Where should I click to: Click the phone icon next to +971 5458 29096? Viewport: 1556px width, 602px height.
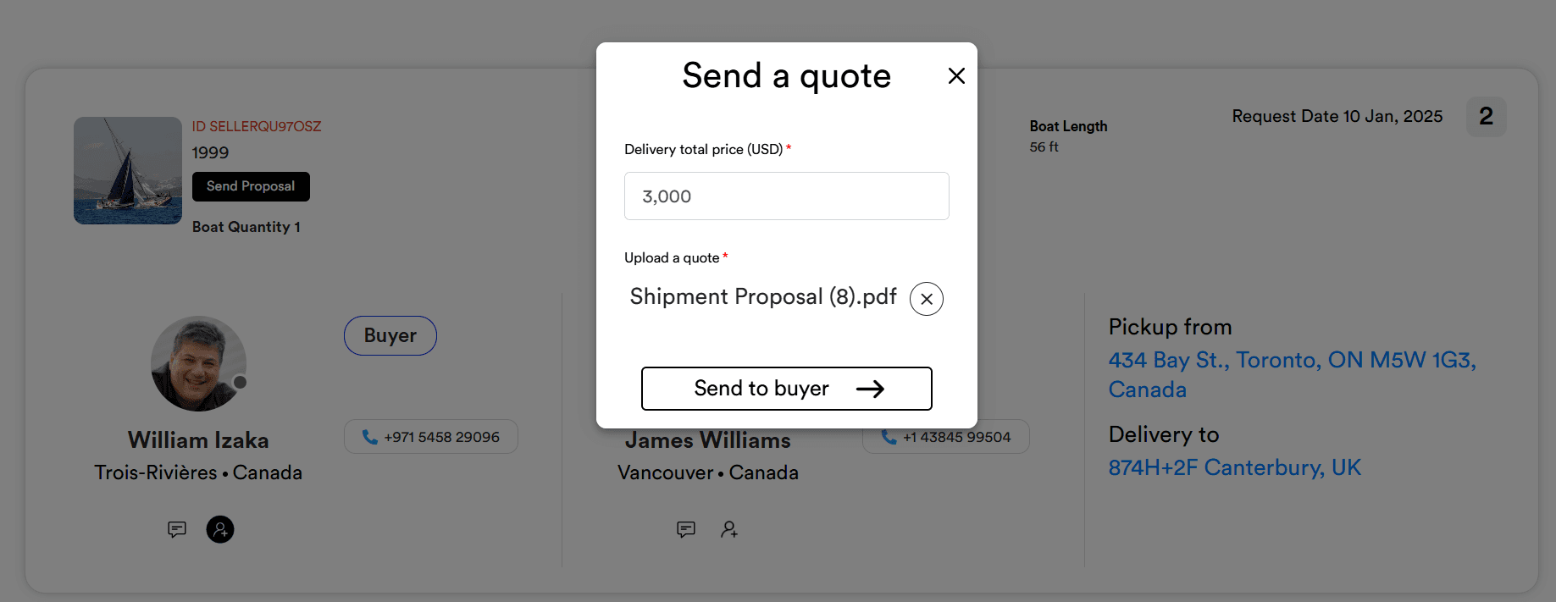(368, 436)
